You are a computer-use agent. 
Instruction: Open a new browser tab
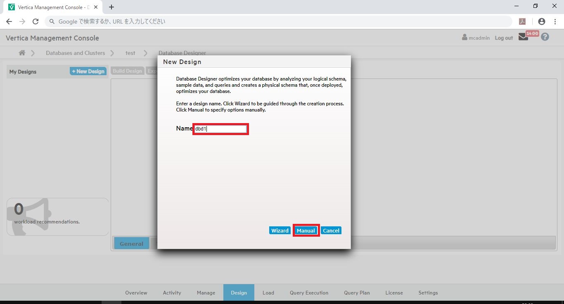[x=111, y=7]
